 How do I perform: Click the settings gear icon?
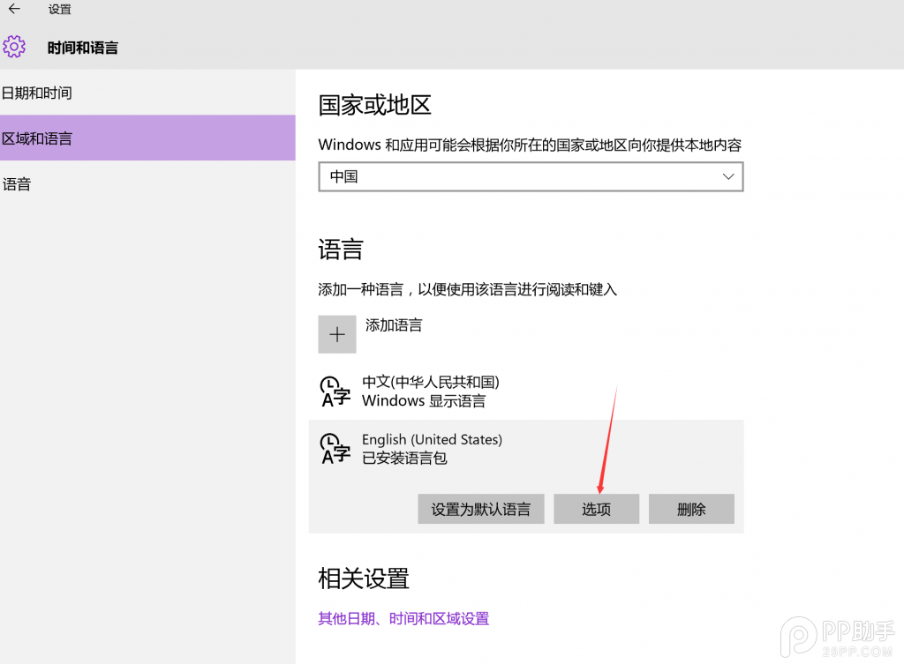[x=14, y=47]
